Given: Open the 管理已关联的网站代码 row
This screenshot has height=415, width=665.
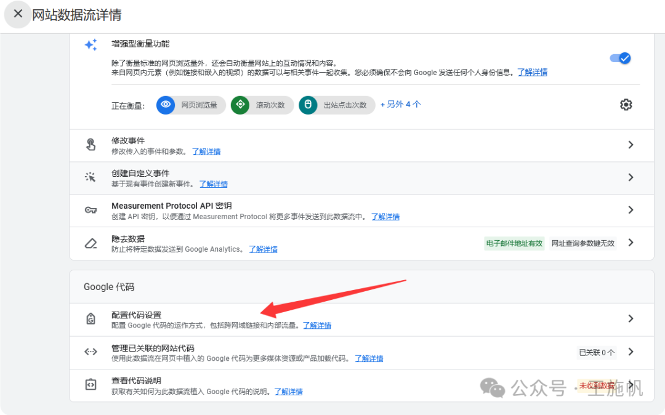Looking at the screenshot, I should click(x=362, y=353).
